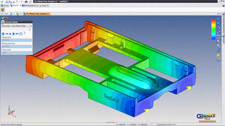The image size is (225, 126).
Task: Click the 3D box view icon
Action: click(x=218, y=50)
